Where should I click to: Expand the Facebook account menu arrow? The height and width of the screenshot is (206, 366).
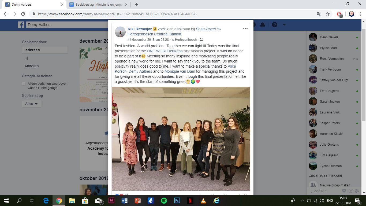[x=284, y=25]
